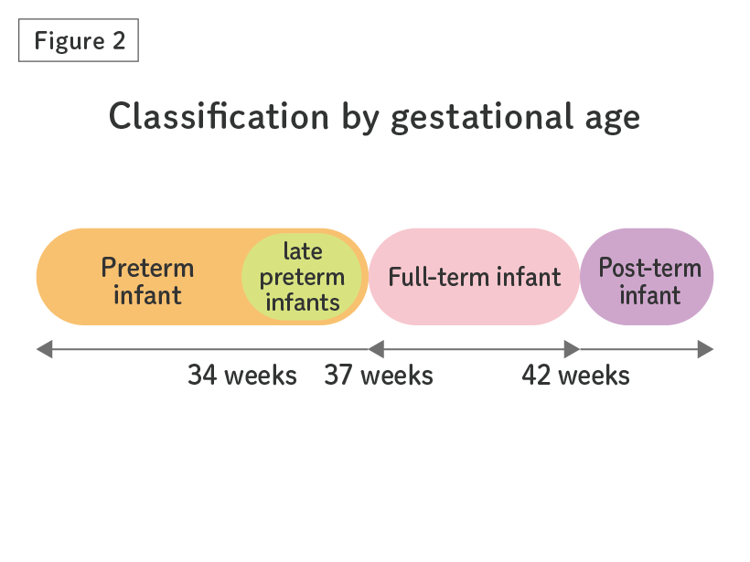Click the Preterm infant text
Image resolution: width=750 pixels, height=562 pixels.
pyautogui.click(x=147, y=281)
